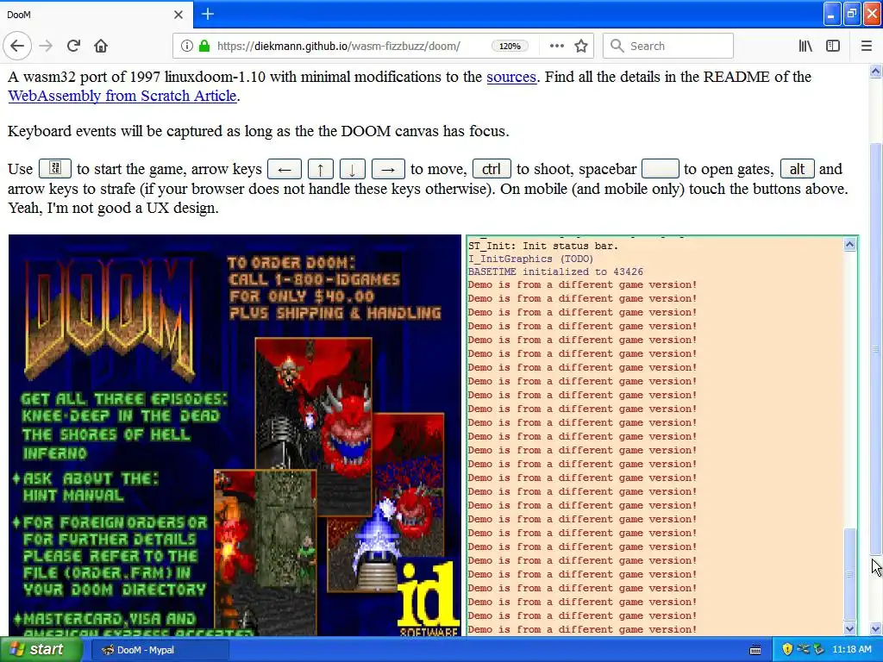Open the on-screen keyboard tray icon
This screenshot has height=662, width=883.
755,650
